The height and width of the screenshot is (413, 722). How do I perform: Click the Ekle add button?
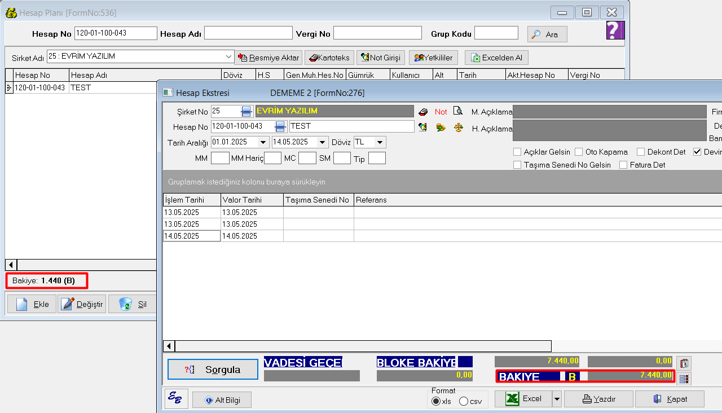click(32, 304)
